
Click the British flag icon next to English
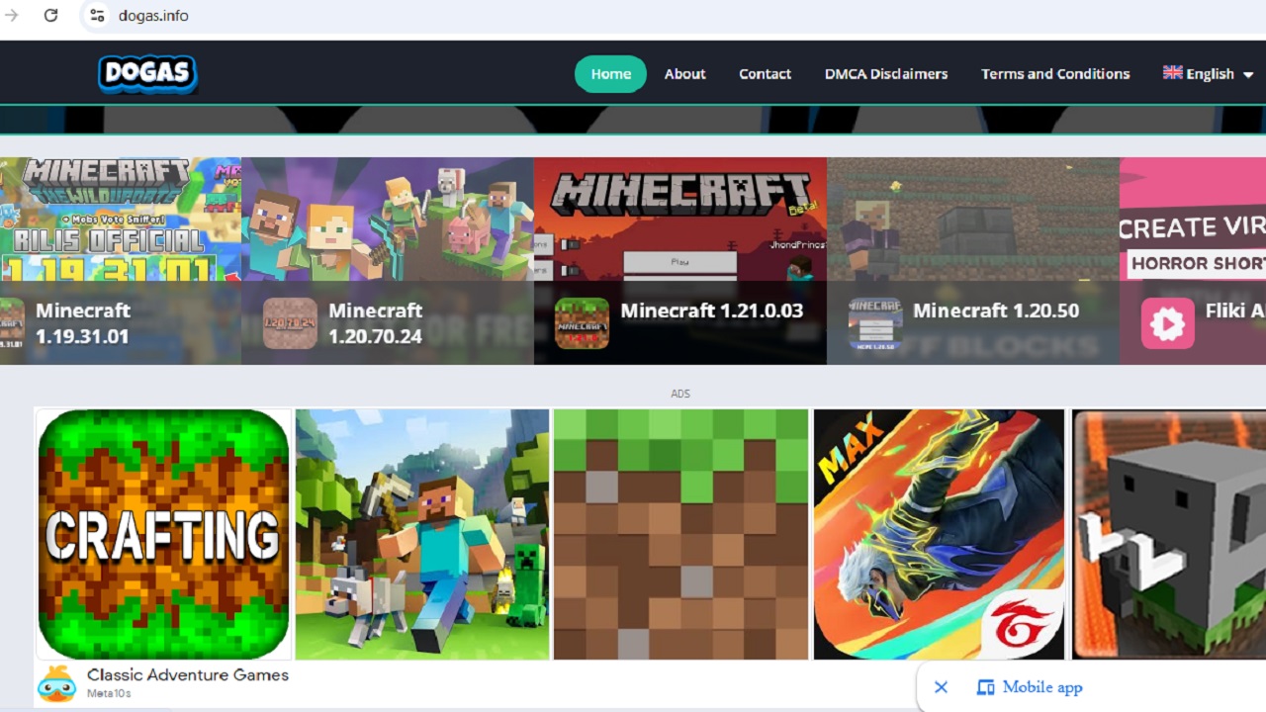[1172, 71]
